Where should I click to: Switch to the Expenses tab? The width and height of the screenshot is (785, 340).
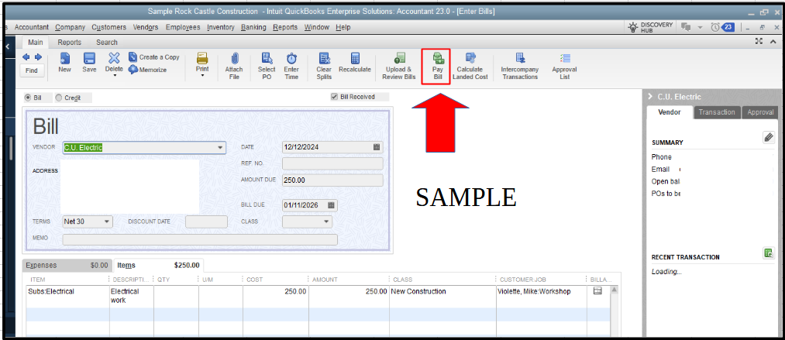67,266
